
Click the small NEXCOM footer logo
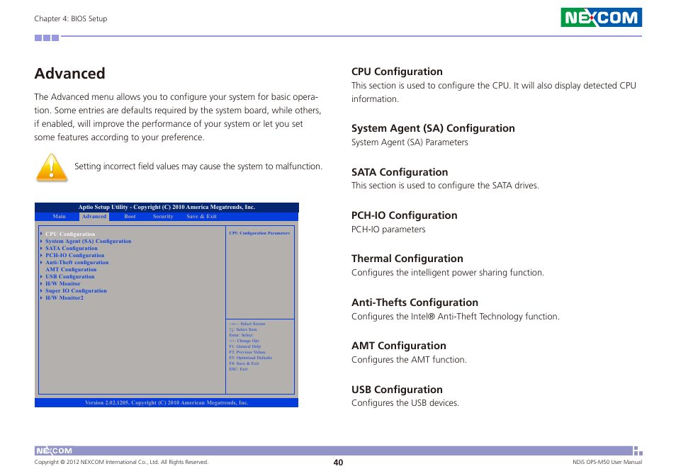click(54, 450)
